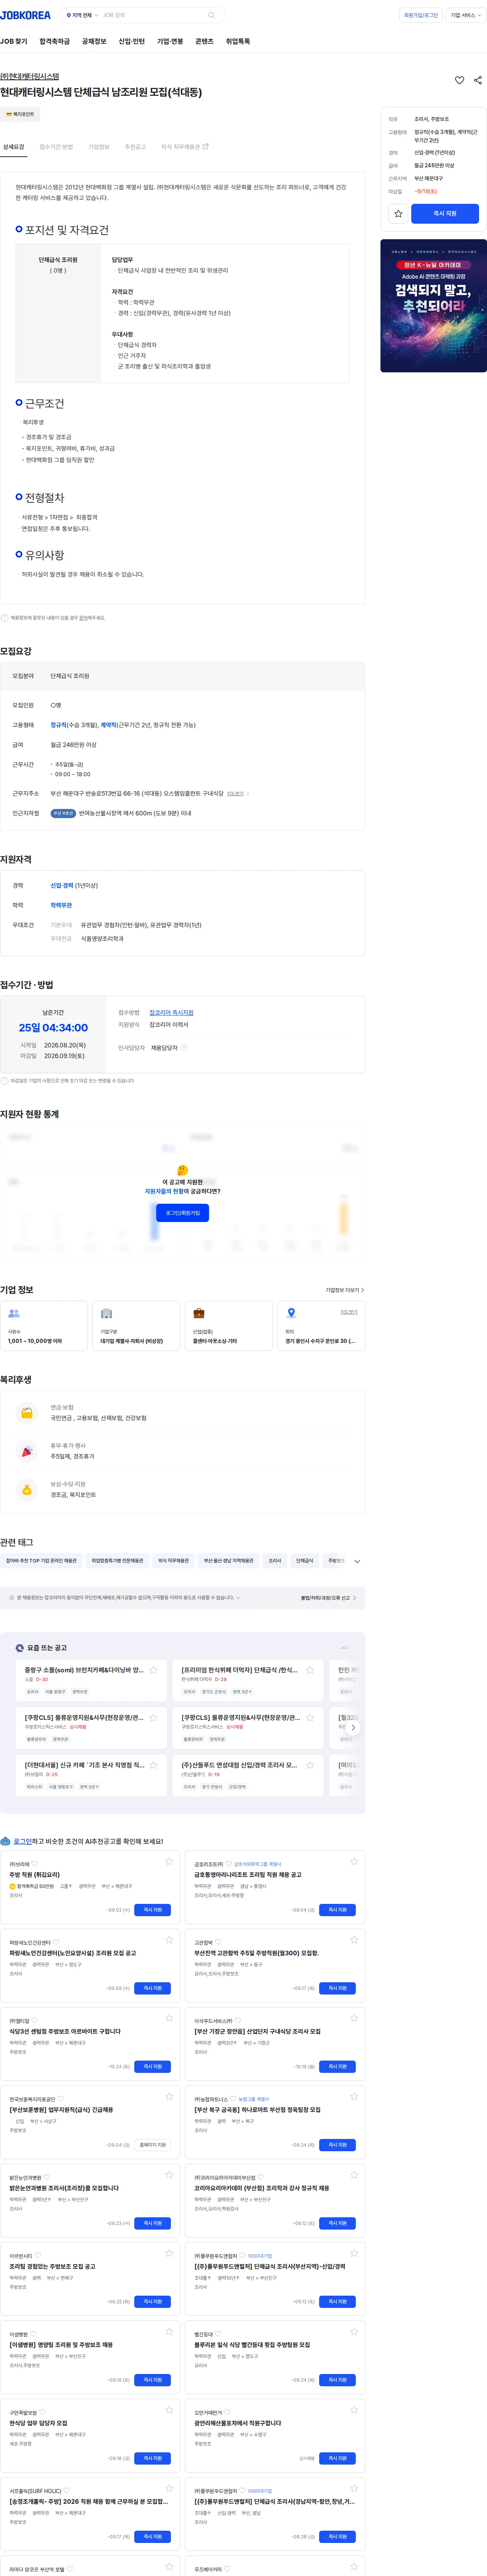This screenshot has height=2576, width=487.
Task: Click the heart favorite icon
Action: (460, 80)
